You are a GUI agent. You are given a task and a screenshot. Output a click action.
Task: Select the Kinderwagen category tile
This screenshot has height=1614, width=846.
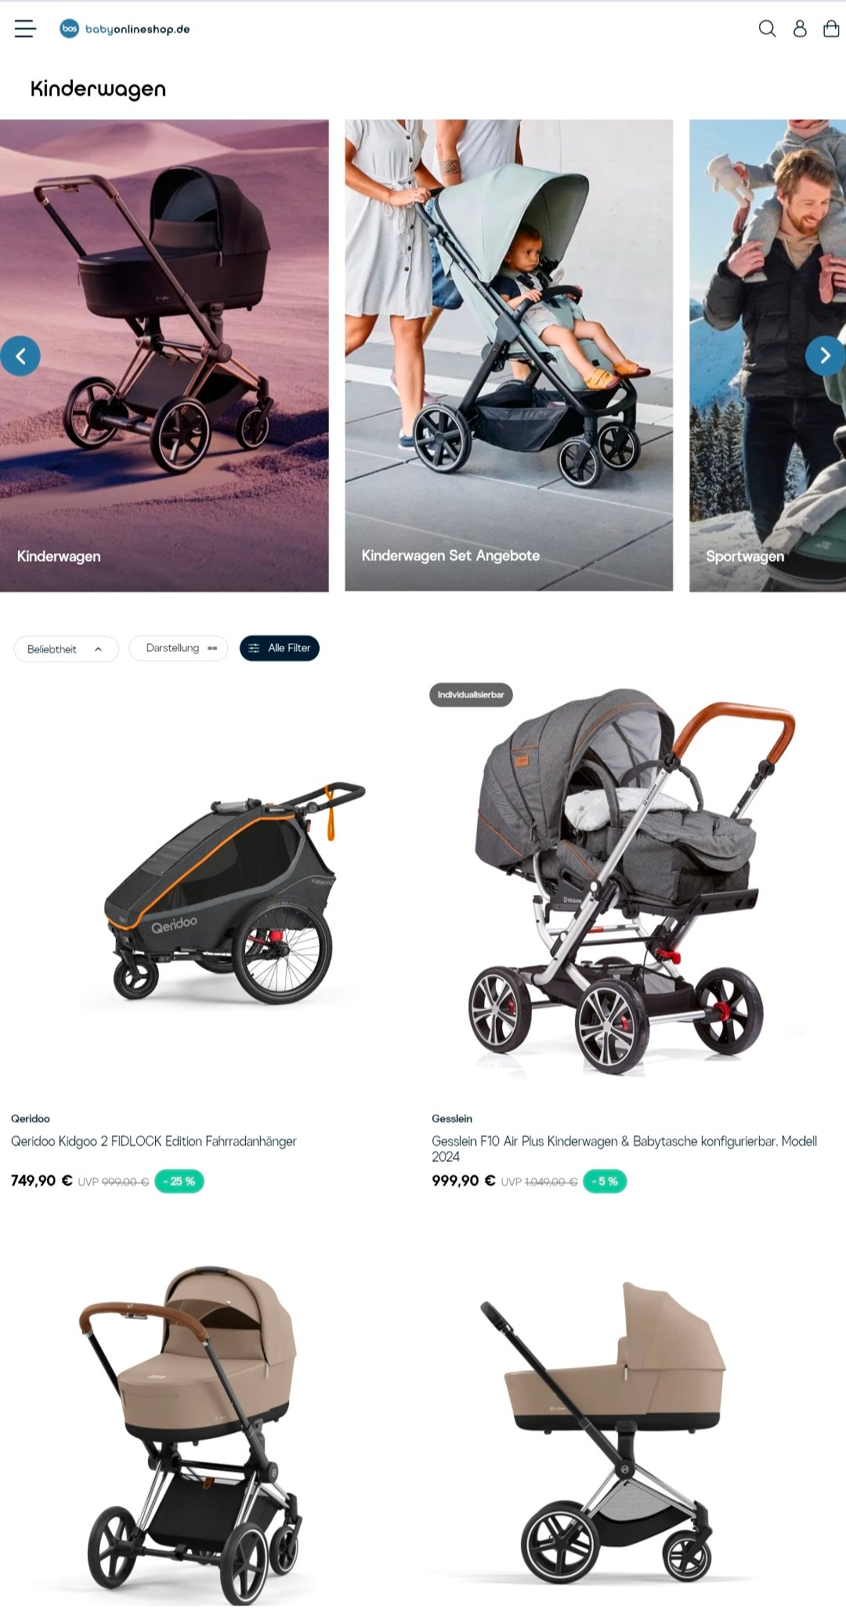[x=164, y=356]
